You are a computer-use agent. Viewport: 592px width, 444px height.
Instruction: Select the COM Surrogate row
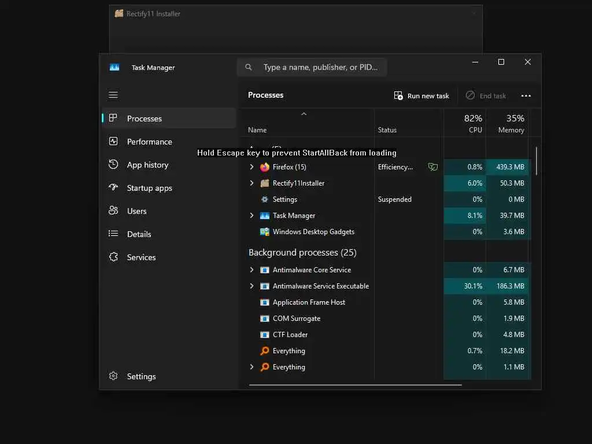[386, 319]
